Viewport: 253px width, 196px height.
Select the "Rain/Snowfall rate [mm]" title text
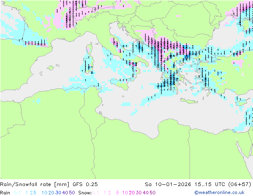point(35,184)
